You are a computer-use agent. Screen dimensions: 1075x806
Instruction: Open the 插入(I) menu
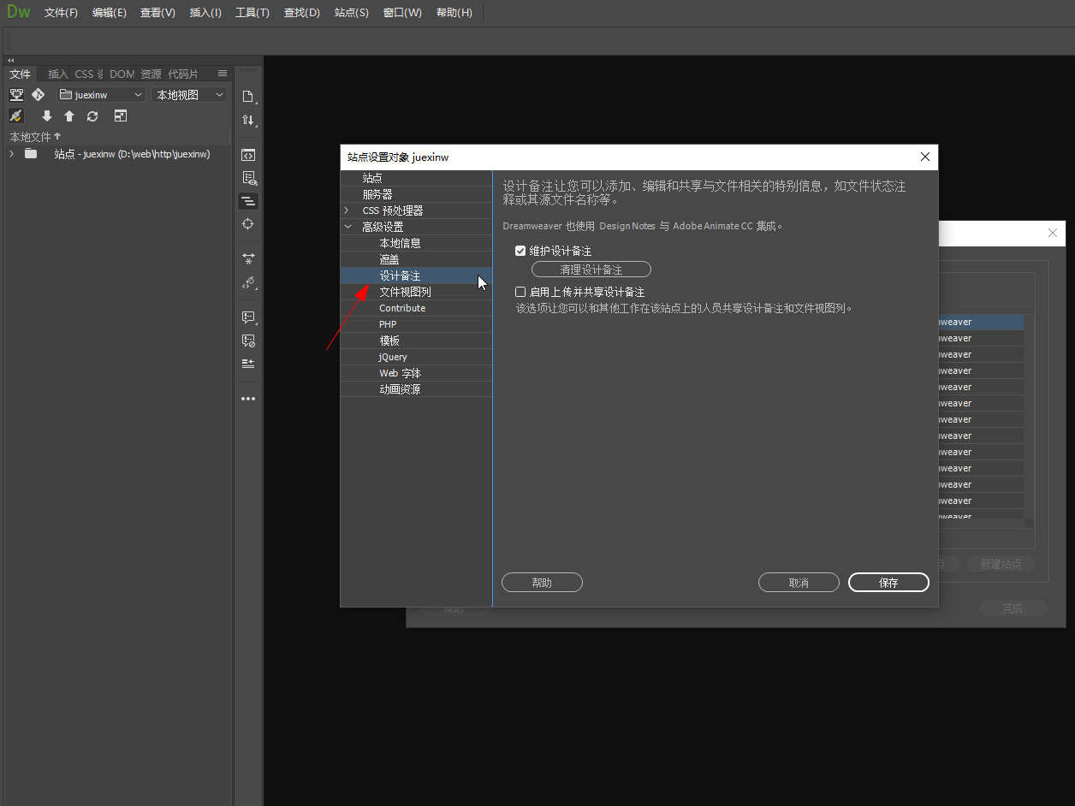(x=205, y=13)
